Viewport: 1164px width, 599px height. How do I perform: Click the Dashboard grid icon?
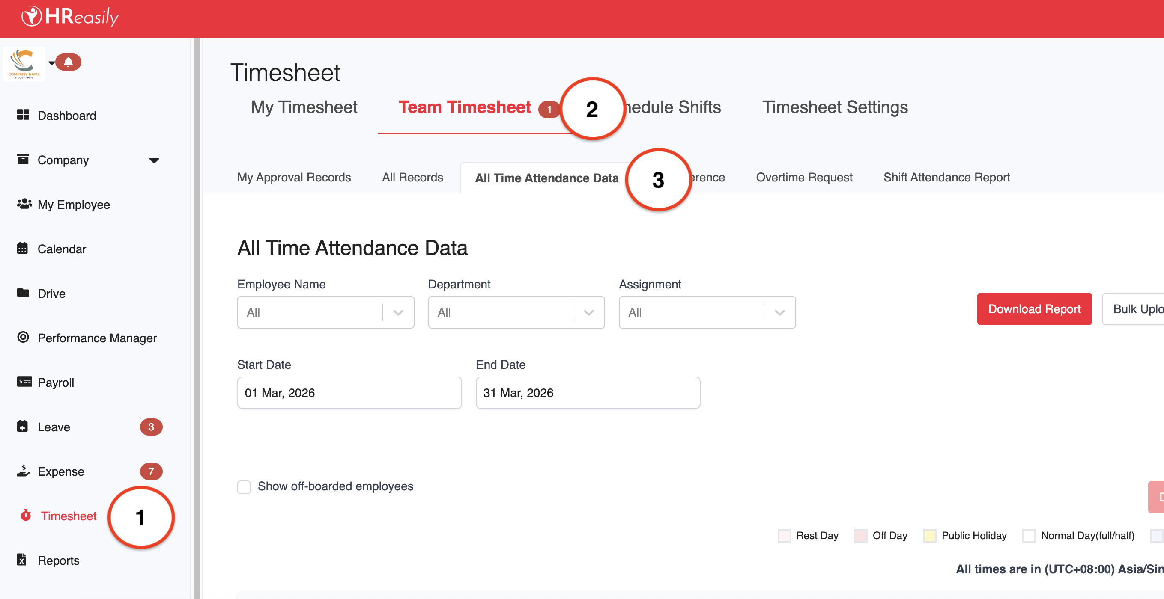coord(23,115)
